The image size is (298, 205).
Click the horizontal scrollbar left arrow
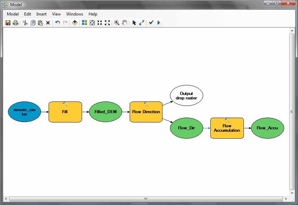[x=6, y=199]
